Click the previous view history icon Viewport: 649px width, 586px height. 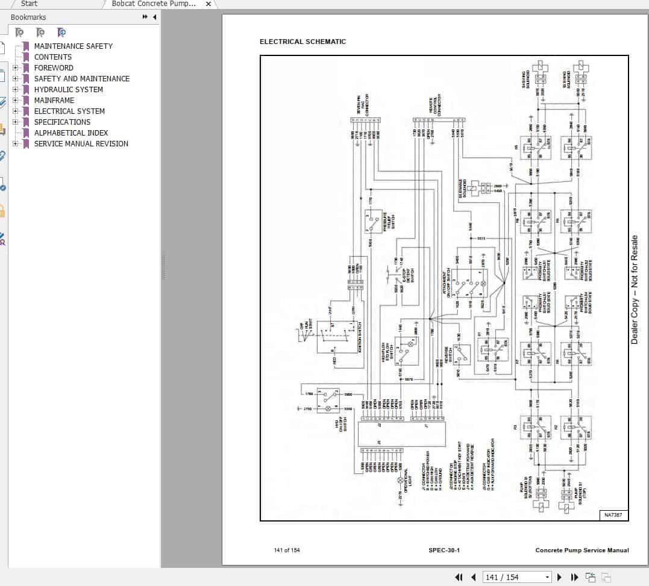(x=590, y=577)
